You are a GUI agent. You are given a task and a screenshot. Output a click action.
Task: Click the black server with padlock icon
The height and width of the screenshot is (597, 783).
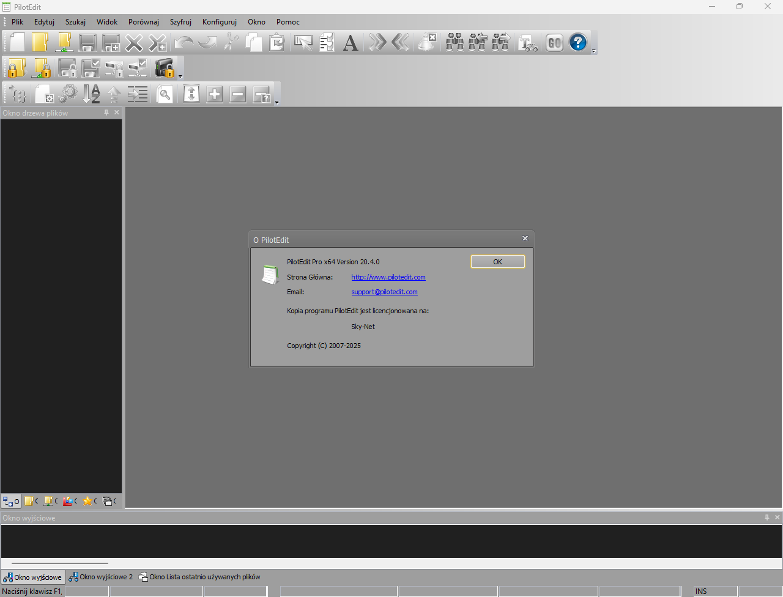click(x=165, y=68)
